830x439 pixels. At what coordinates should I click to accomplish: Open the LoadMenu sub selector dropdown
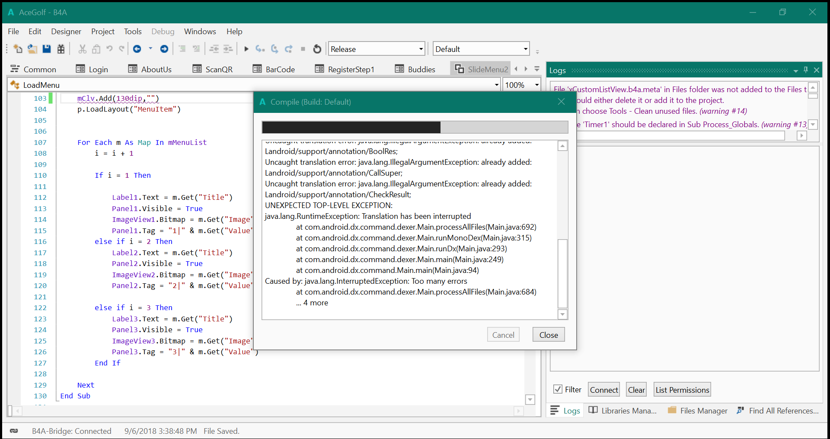point(496,85)
